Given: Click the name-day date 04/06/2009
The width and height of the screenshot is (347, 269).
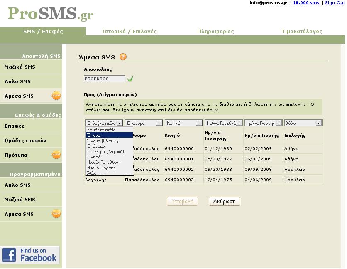Looking at the screenshot, I should [258, 180].
